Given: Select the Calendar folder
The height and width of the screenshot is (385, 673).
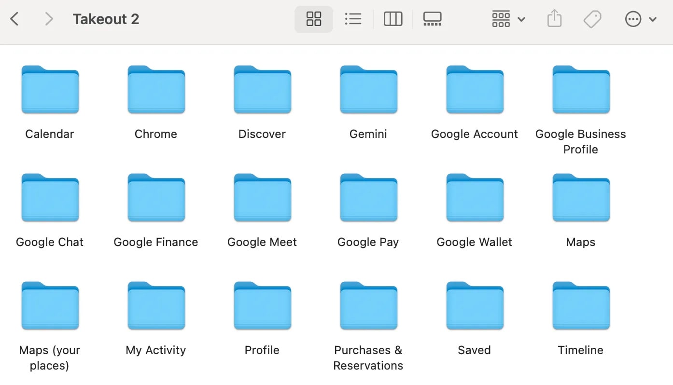Looking at the screenshot, I should click(x=50, y=90).
